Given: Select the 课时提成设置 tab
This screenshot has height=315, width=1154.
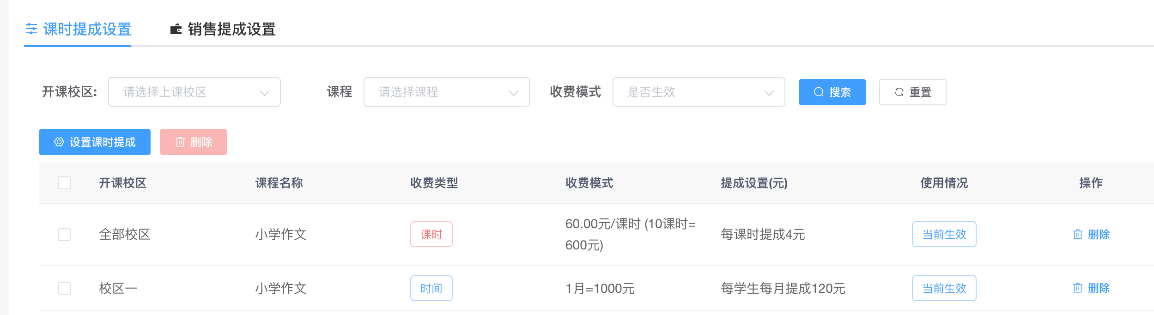Looking at the screenshot, I should [78, 29].
